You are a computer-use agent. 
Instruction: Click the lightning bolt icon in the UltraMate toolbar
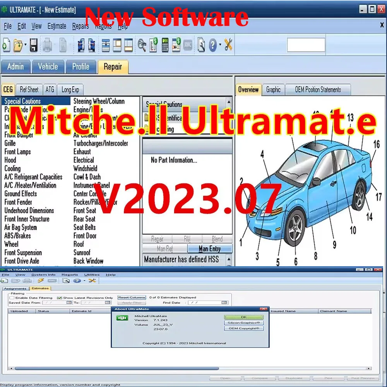click(40, 281)
